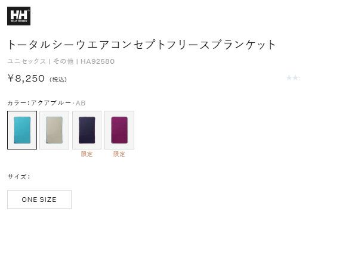Viewport: 358px width, 268px height.
Task: Click the product code HA92580
Action: coord(97,61)
